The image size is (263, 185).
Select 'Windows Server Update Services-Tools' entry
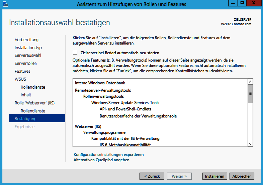(125, 103)
